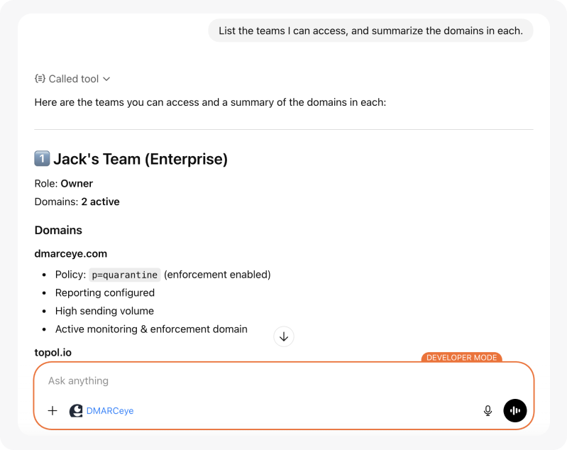This screenshot has height=450, width=567.
Task: Click the Jack's Team (Enterprise) heading
Action: coord(141,159)
